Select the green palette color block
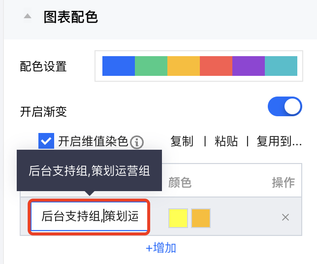This screenshot has width=317, height=264. pyautogui.click(x=151, y=66)
